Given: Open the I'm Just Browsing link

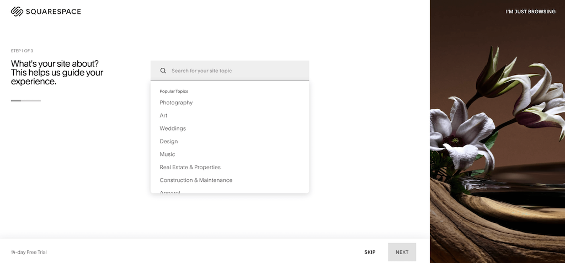Looking at the screenshot, I should (x=530, y=12).
